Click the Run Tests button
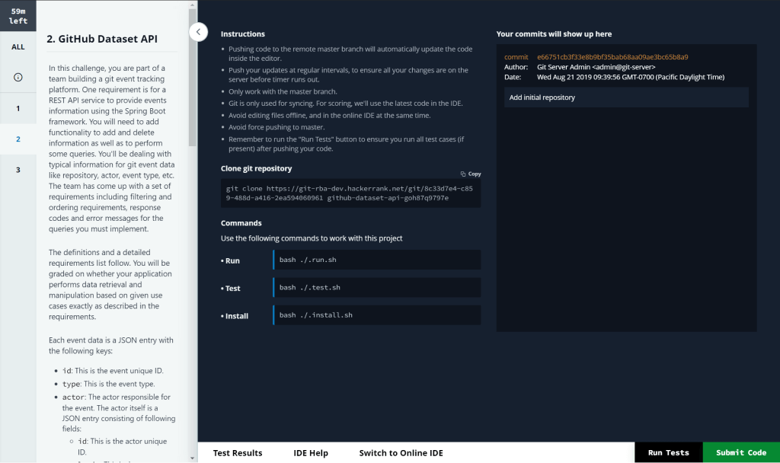This screenshot has width=780, height=463. coord(669,452)
